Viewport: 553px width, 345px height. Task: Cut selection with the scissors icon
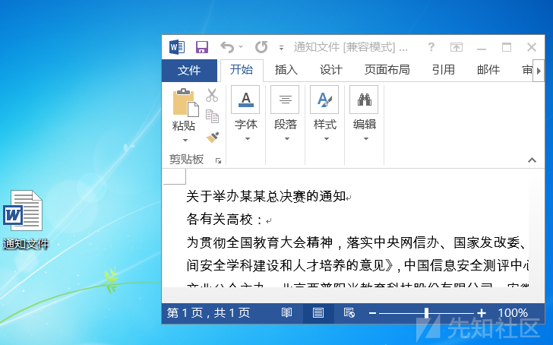[212, 95]
